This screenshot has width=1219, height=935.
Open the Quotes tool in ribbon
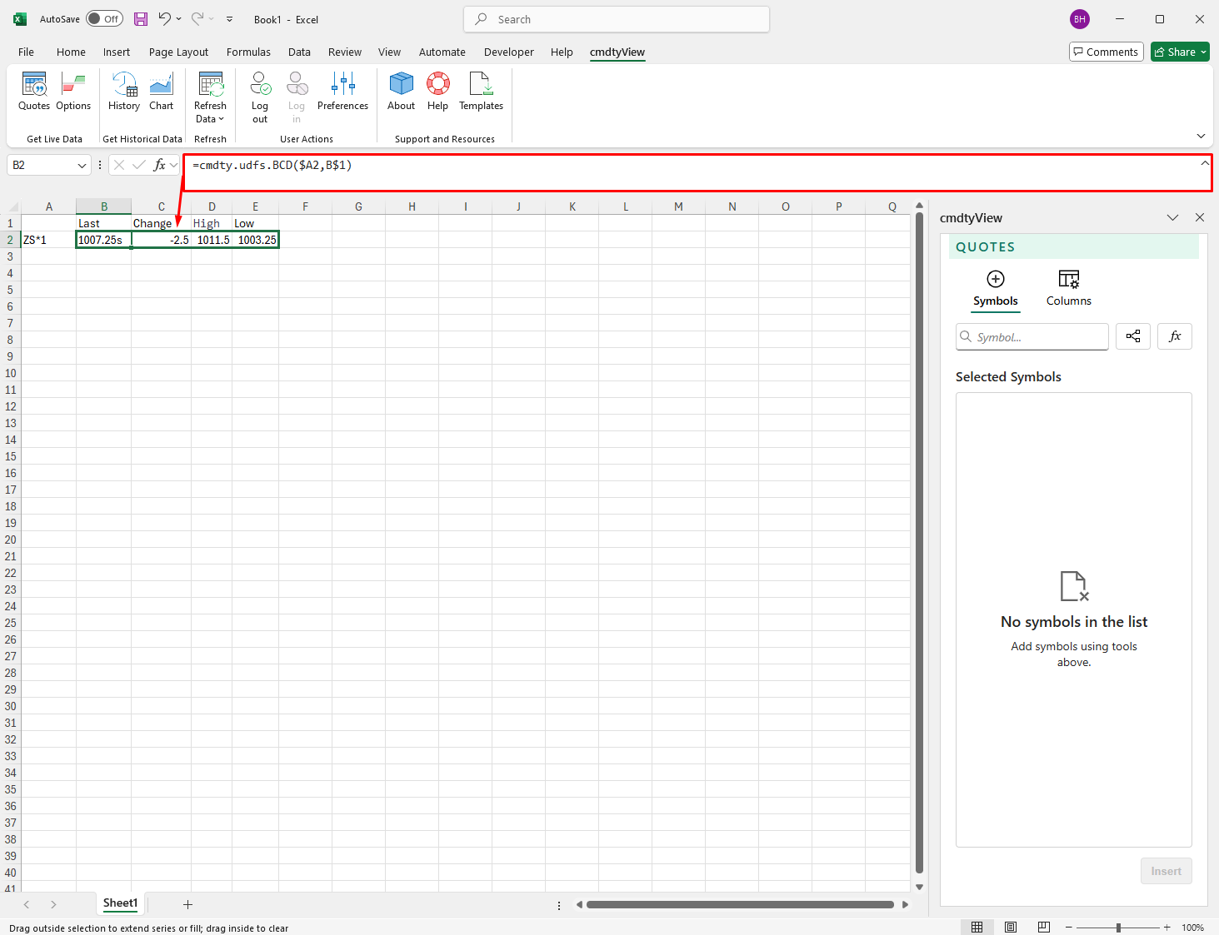pyautogui.click(x=34, y=92)
